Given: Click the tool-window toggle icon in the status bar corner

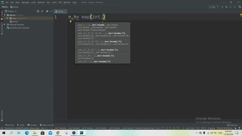Looking at the screenshot, I should click(x=2, y=128).
